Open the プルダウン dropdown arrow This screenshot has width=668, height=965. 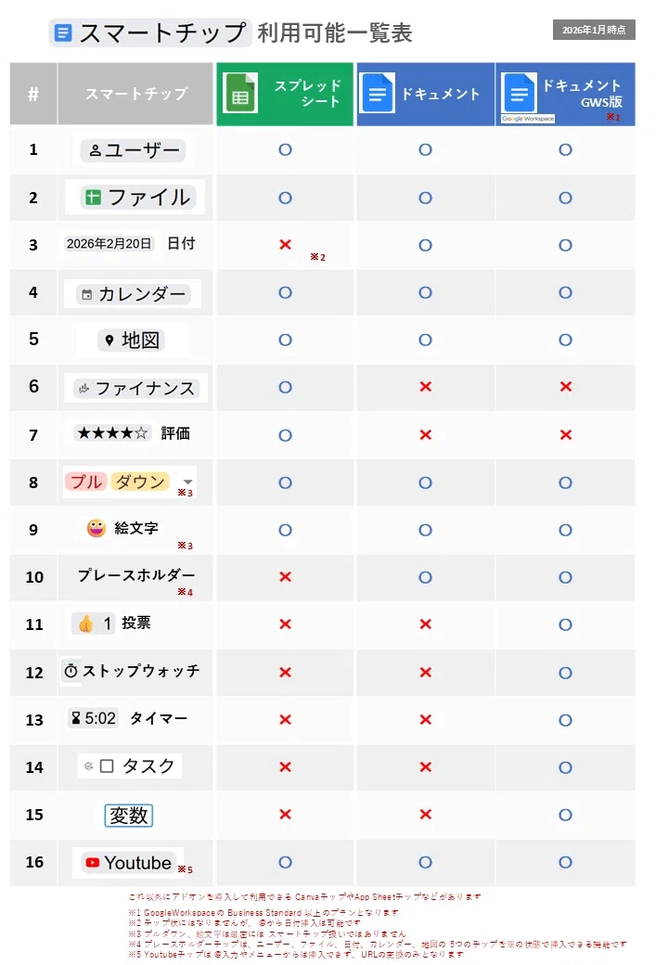187,482
